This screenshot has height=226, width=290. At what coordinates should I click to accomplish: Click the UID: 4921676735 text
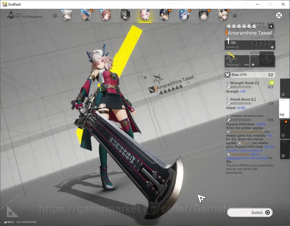tap(27, 222)
